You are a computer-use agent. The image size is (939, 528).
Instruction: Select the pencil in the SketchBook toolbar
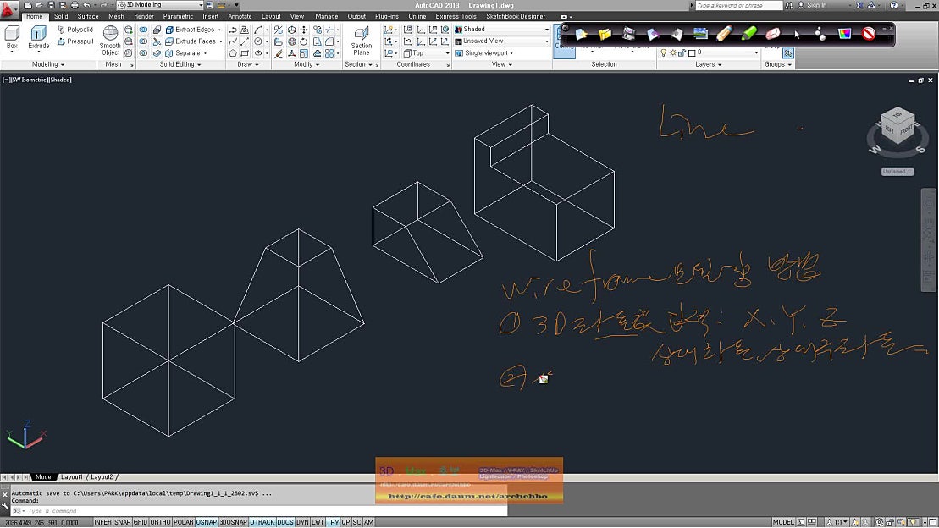point(723,35)
